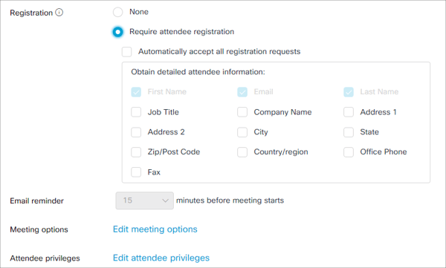This screenshot has height=268, width=446.
Task: Click the First Name checked checkbox
Action: coord(136,92)
